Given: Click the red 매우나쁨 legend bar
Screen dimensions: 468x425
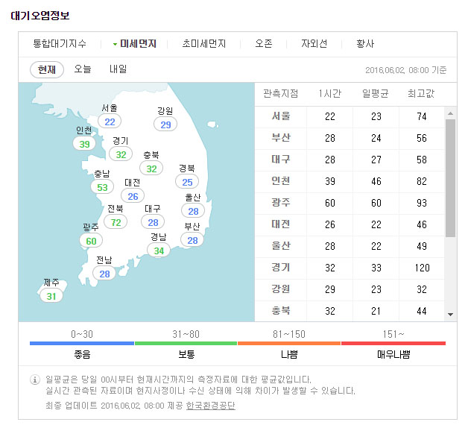Looking at the screenshot, I should 393,344.
